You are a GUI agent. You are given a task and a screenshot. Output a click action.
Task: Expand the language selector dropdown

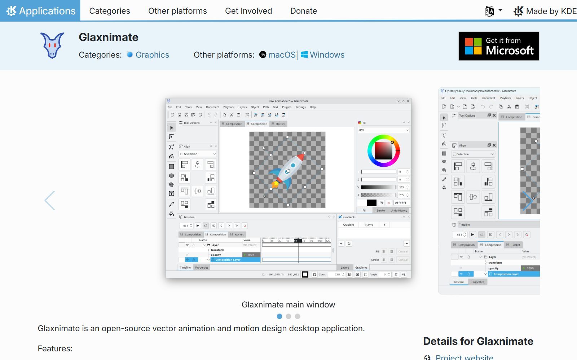click(x=493, y=11)
